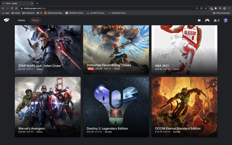
Task: Open the user profile avatar
Action: tap(226, 20)
